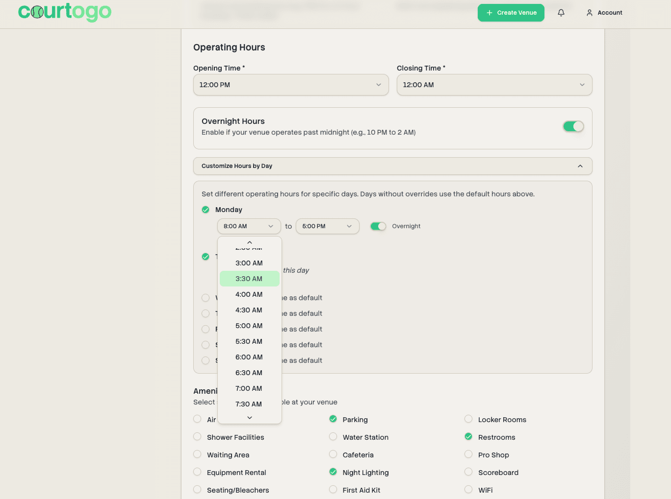Uncheck the Parking amenity
The image size is (671, 499).
coord(333,419)
